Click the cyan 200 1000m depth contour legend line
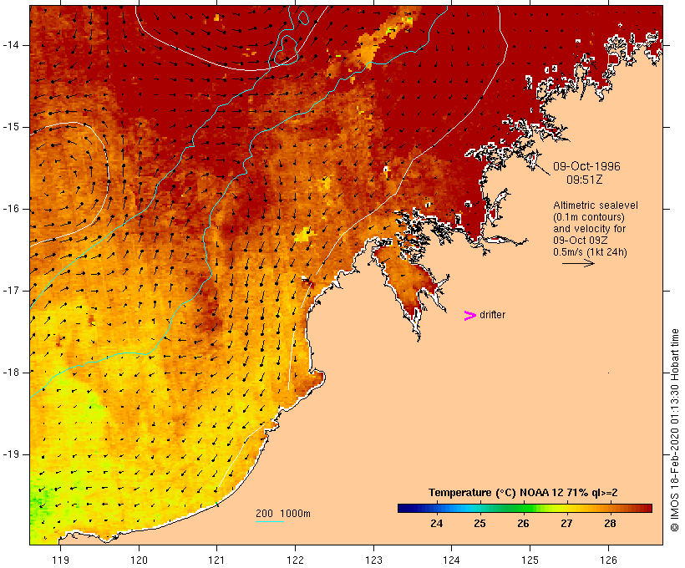This screenshot has width=685, height=568. pos(270,521)
